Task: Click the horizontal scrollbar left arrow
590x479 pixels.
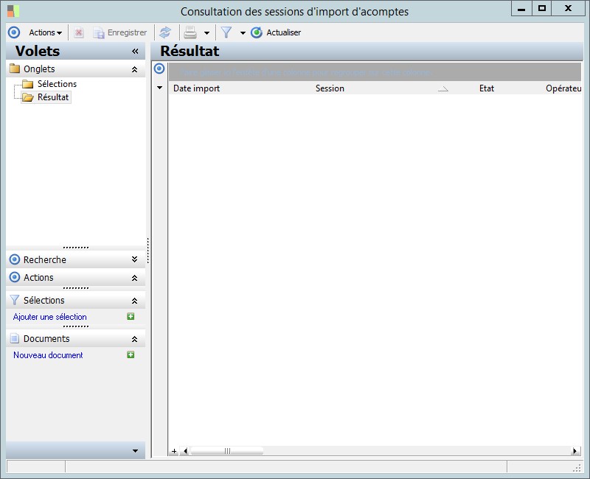Action: coord(185,451)
